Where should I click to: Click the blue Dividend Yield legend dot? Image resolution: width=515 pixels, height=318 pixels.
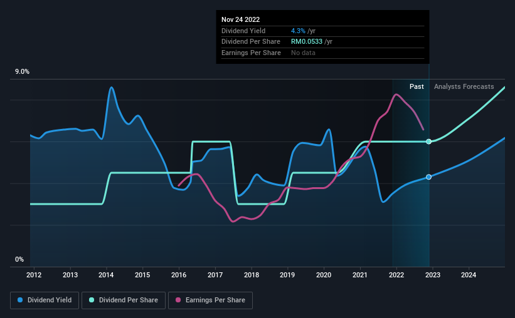[x=20, y=300]
